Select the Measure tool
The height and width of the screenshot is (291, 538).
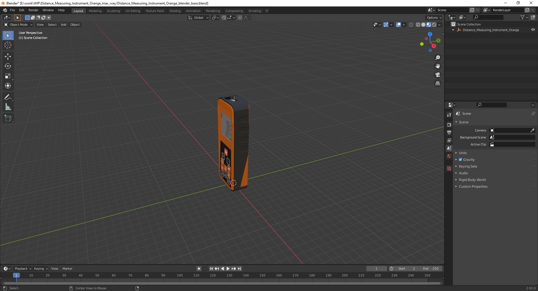click(8, 107)
